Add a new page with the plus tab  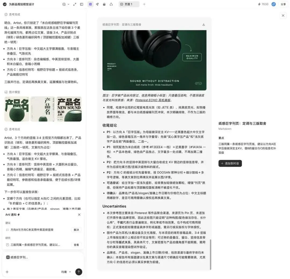[144, 4]
